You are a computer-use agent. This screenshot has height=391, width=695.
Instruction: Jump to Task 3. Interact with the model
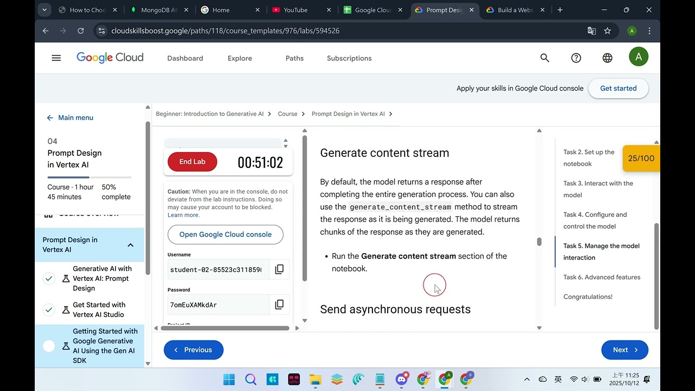click(x=598, y=189)
